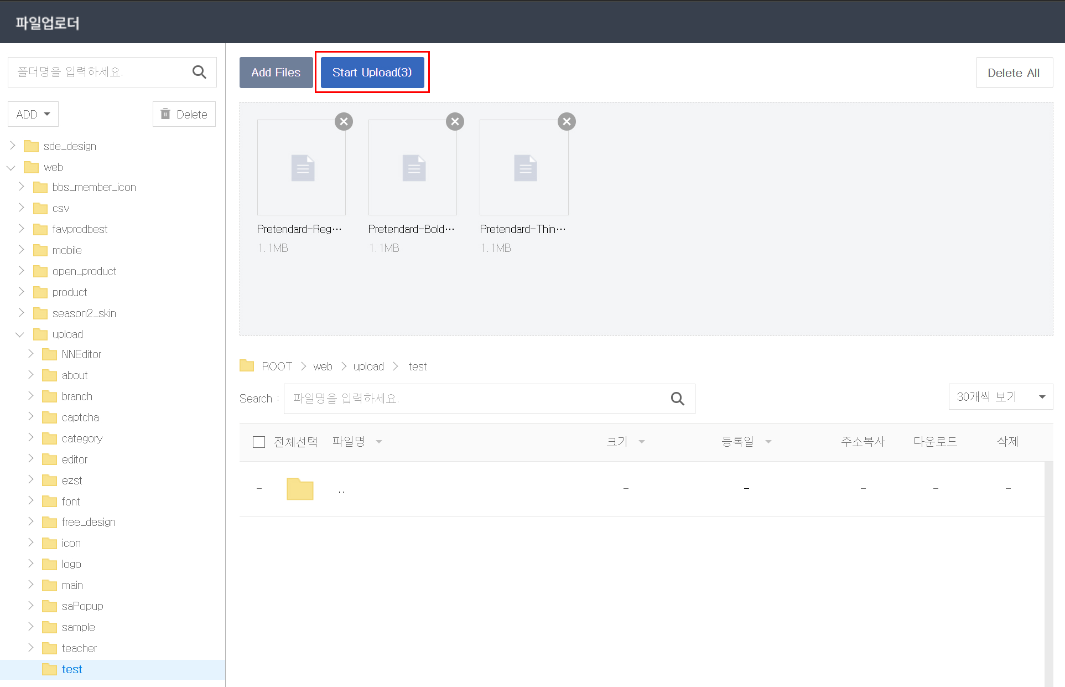The height and width of the screenshot is (687, 1065).
Task: Select the font folder in tree
Action: click(x=70, y=502)
